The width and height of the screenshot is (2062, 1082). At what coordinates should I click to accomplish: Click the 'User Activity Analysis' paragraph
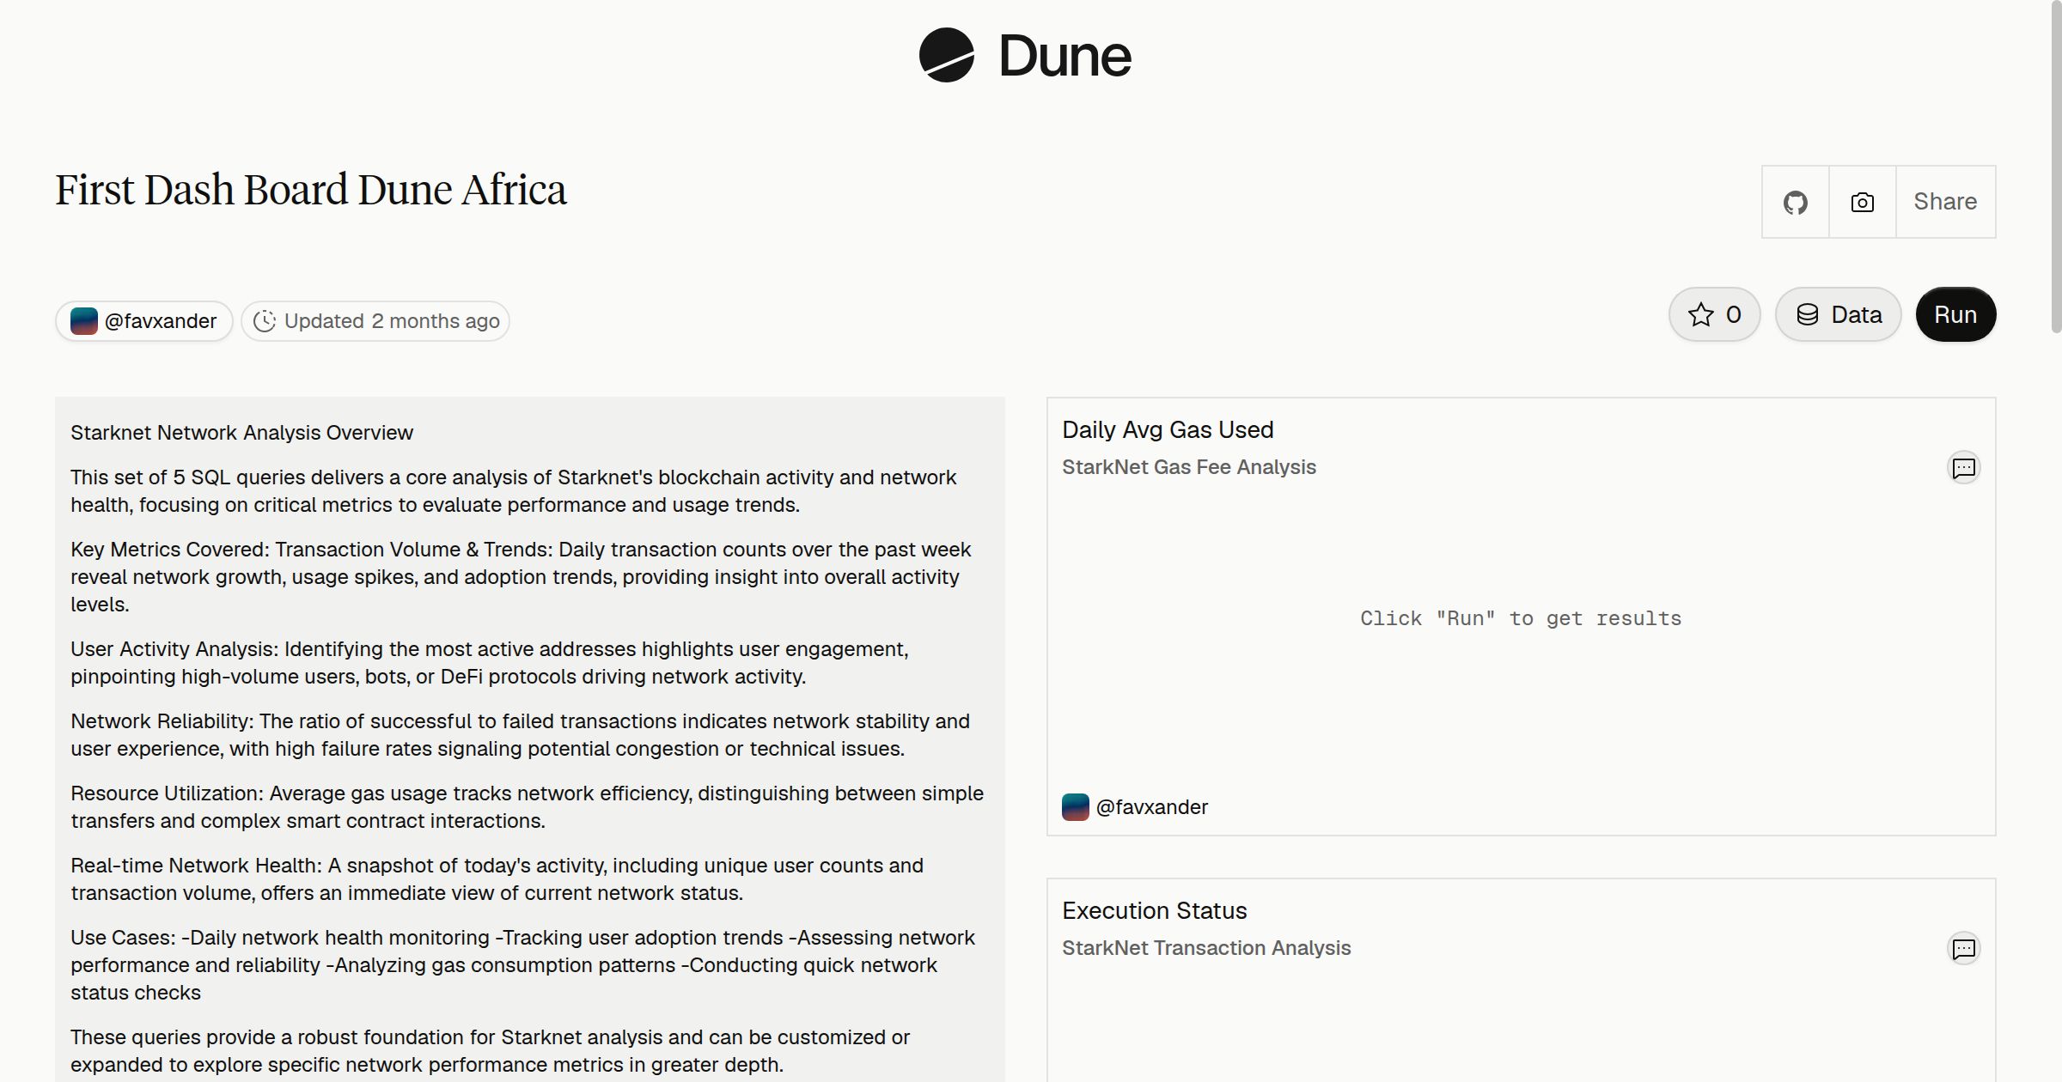tap(490, 663)
